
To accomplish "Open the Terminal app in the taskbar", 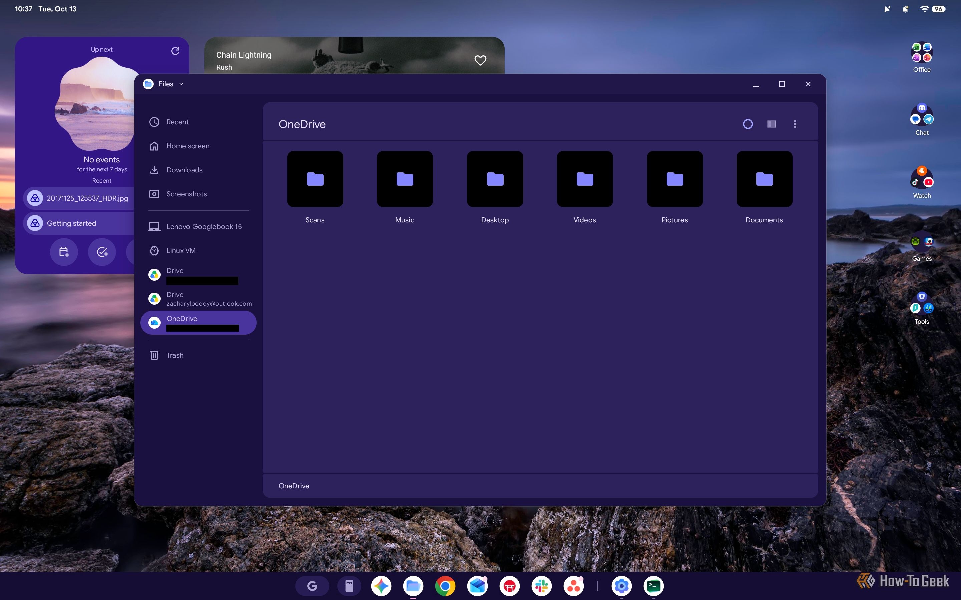I will 654,586.
